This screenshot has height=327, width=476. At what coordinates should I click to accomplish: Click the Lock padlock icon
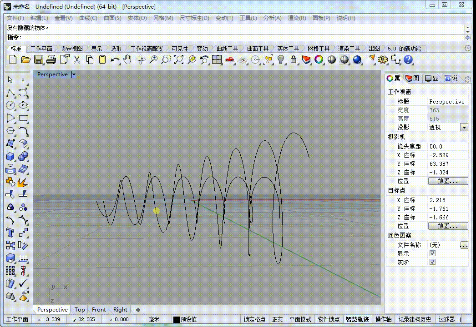(x=293, y=59)
